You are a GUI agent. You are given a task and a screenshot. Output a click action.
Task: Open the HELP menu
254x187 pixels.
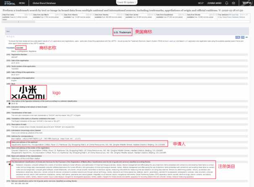click(x=201, y=3)
